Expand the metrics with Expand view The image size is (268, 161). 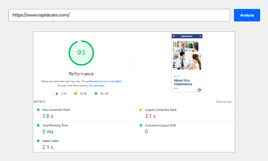click(x=224, y=102)
